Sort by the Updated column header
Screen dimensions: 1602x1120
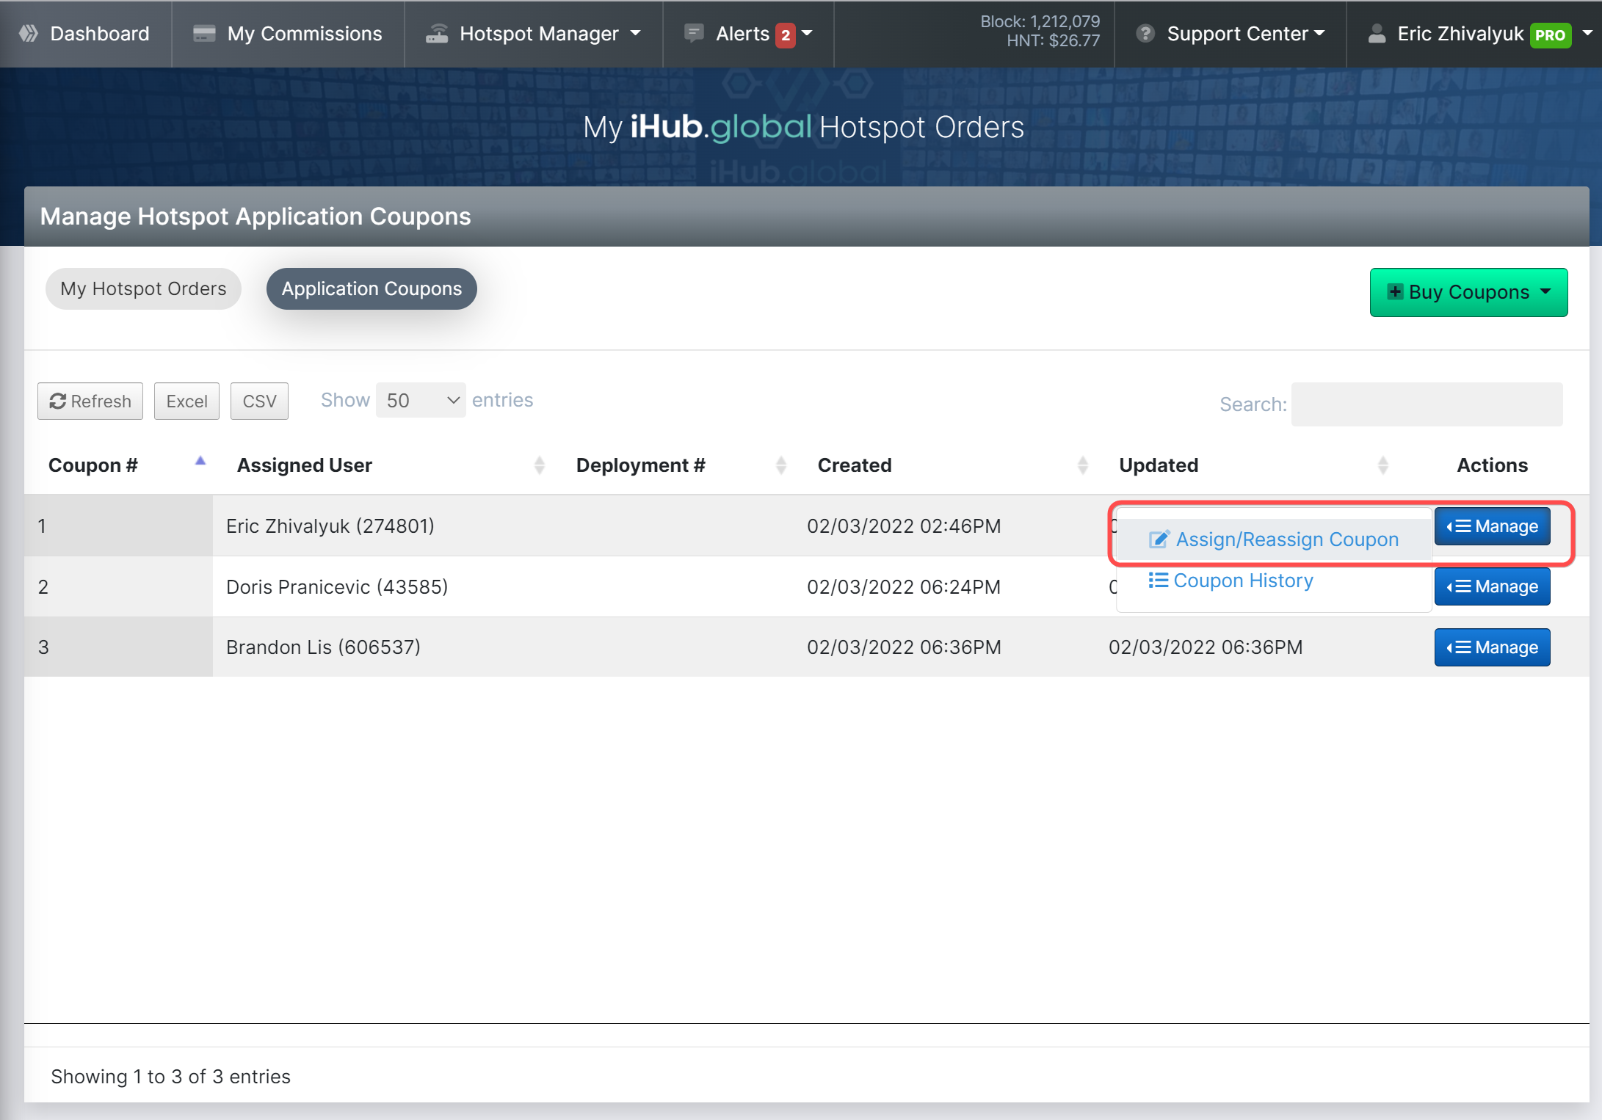tap(1159, 465)
